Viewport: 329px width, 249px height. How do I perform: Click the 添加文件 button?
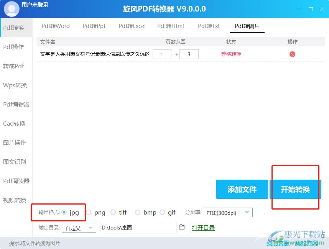[242, 189]
